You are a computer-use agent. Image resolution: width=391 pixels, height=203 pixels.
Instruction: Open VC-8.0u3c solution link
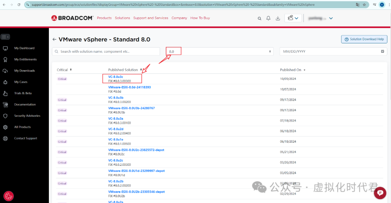point(115,77)
